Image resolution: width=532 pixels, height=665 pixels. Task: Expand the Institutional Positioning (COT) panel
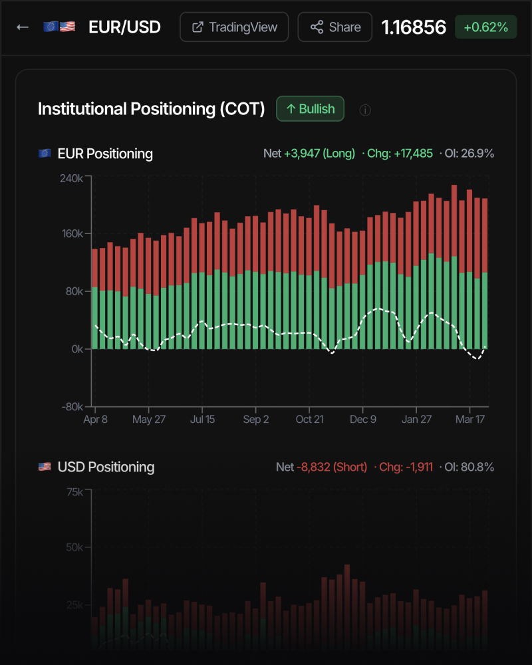[152, 108]
